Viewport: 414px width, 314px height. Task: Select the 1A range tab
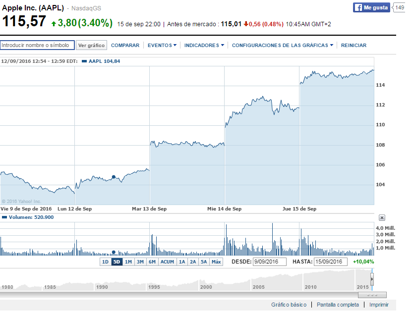tap(182, 262)
